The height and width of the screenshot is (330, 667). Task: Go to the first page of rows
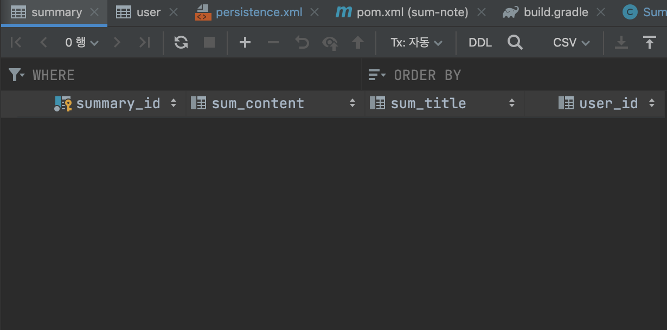click(16, 42)
